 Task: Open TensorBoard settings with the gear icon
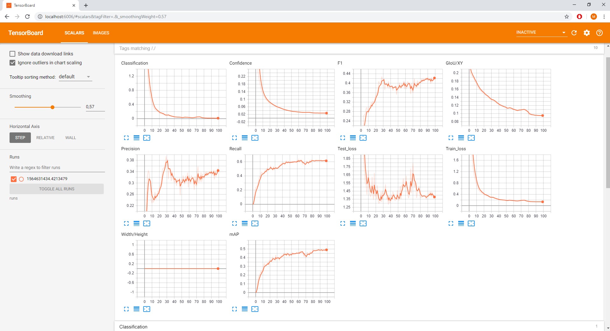tap(587, 33)
